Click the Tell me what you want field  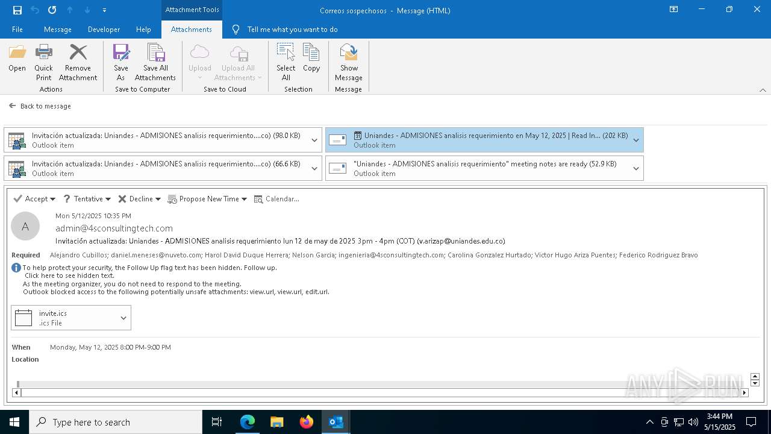(292, 30)
